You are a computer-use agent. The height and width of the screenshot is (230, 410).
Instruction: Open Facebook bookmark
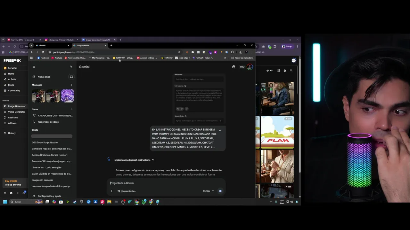(x=43, y=58)
